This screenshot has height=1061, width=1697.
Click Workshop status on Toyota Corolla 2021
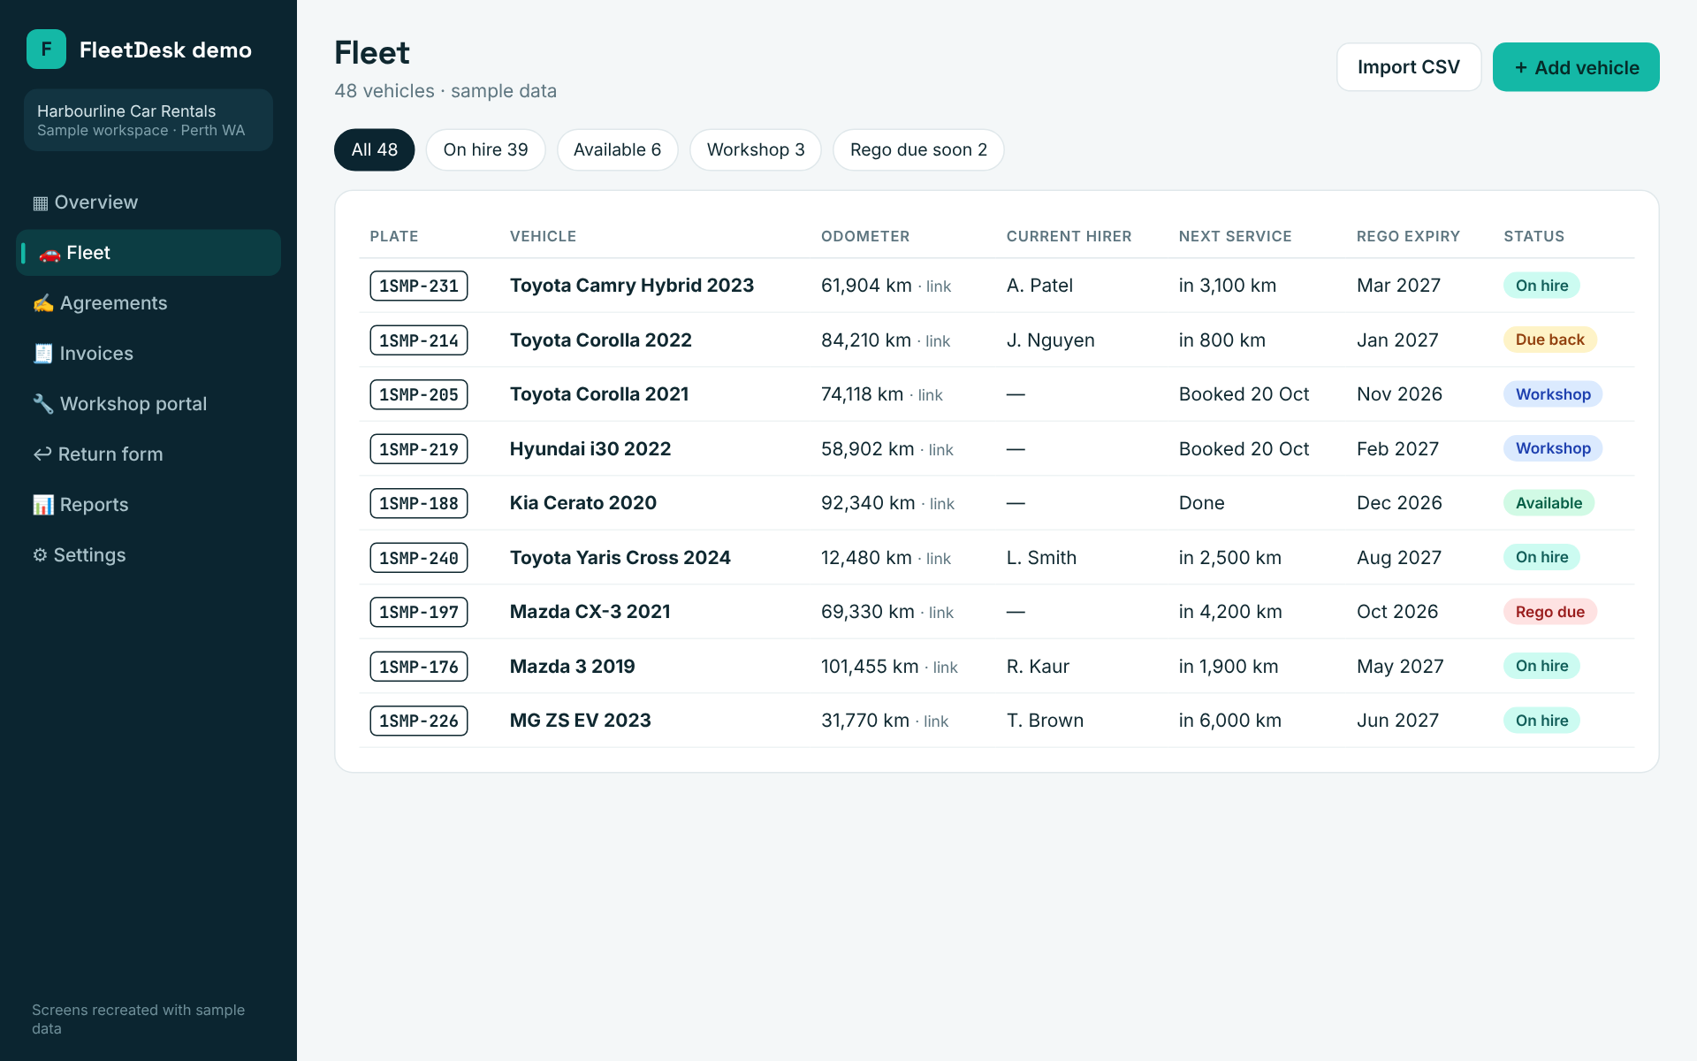1553,394
